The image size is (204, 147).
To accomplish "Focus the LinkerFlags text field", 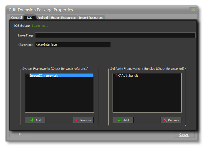I will 115,35.
